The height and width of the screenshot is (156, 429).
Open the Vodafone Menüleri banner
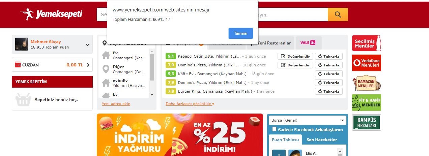(367, 63)
